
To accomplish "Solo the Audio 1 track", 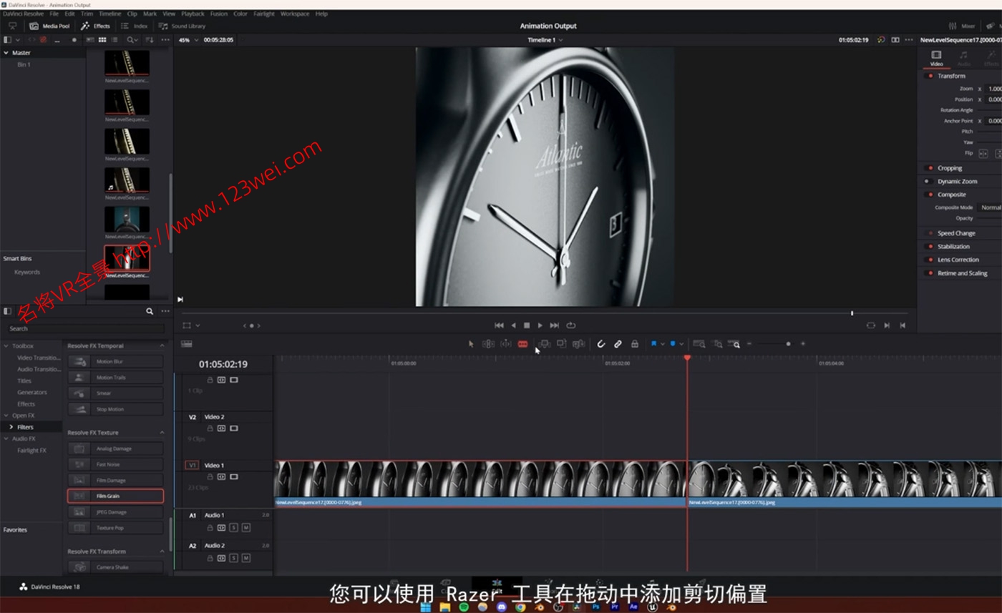I will [x=234, y=527].
